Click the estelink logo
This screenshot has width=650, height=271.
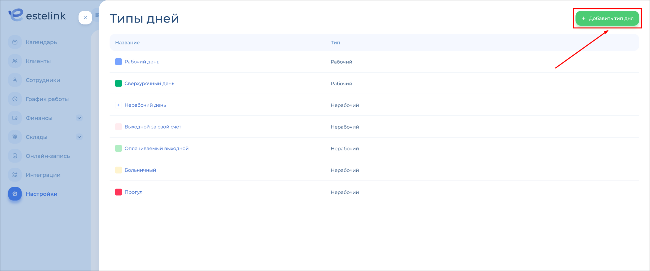(37, 15)
